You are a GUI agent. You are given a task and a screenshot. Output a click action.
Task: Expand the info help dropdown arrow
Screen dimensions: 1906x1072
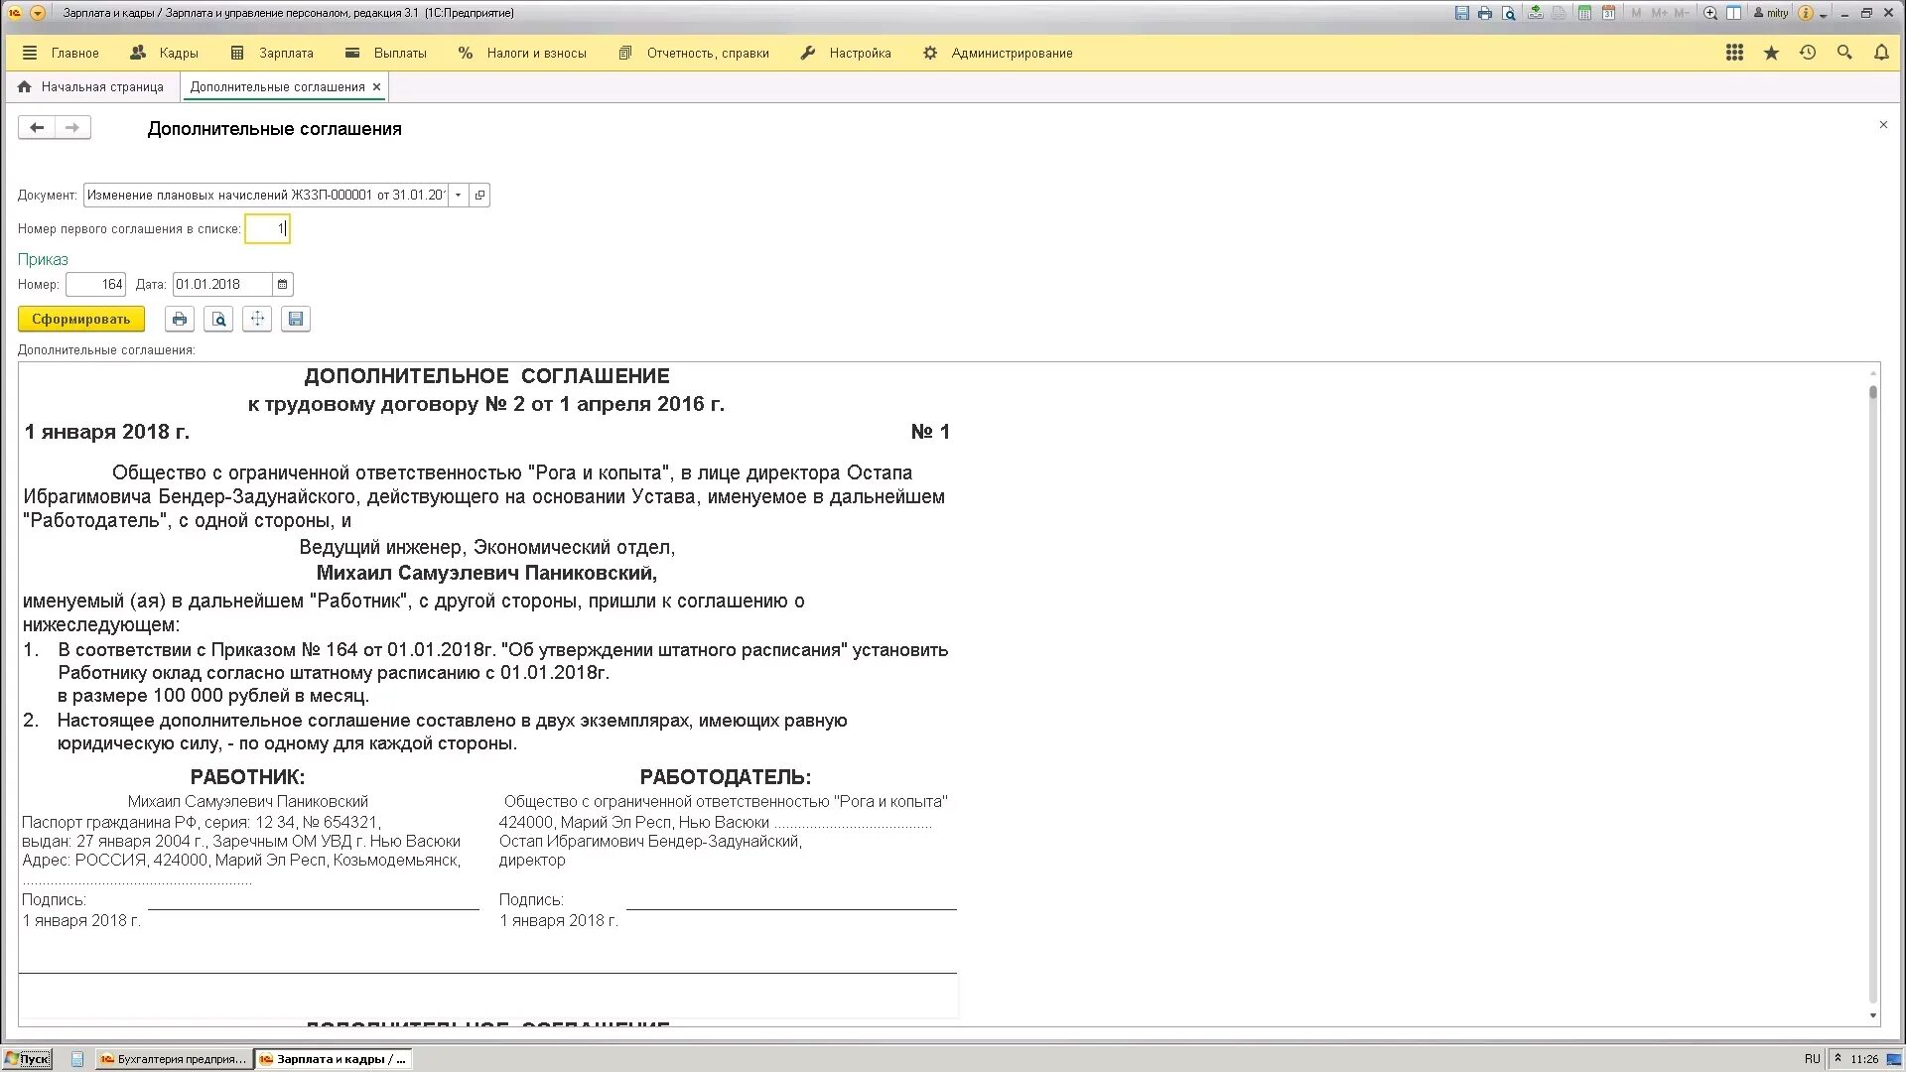pos(1824,15)
